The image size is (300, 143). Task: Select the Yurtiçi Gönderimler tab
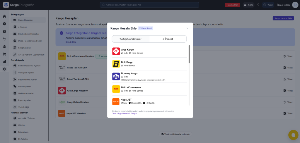click(x=130, y=39)
